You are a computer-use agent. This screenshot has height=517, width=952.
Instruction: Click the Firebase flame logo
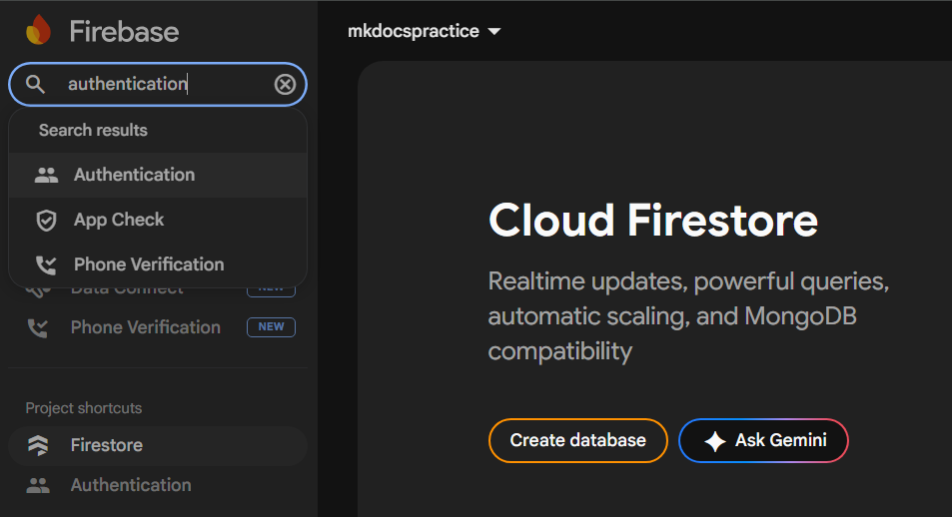[x=39, y=31]
